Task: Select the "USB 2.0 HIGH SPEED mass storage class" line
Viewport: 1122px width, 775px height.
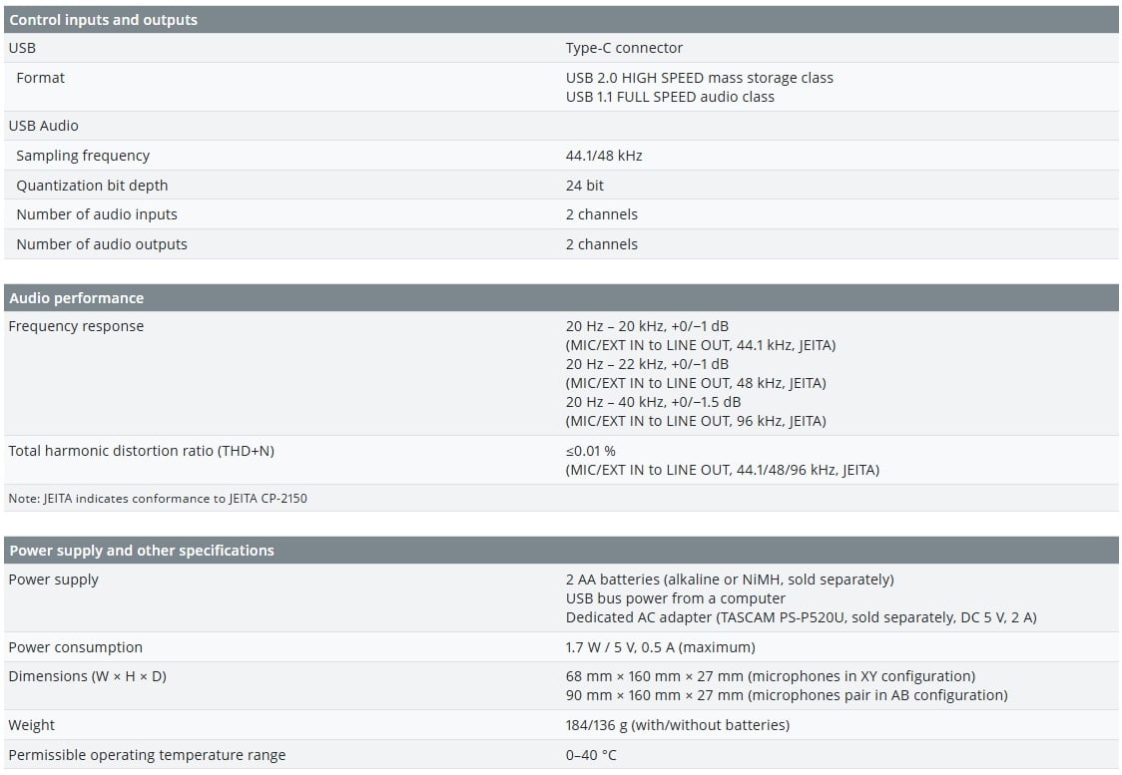Action: [x=699, y=78]
